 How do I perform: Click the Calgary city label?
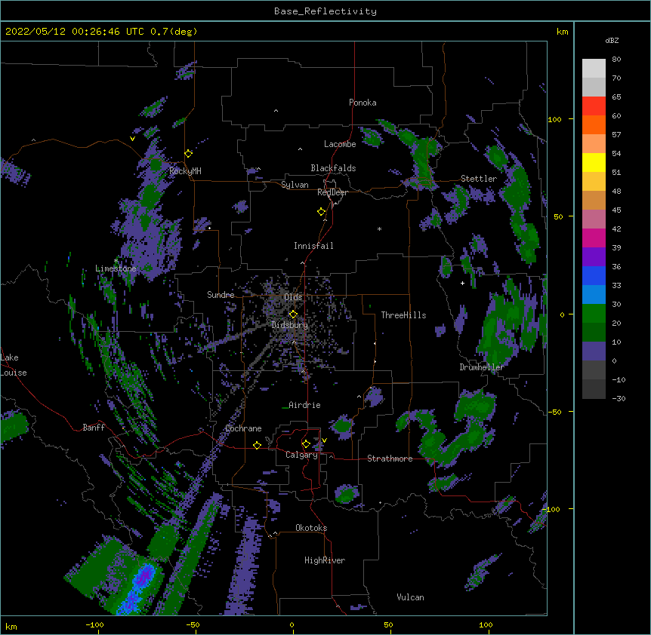[x=301, y=455]
